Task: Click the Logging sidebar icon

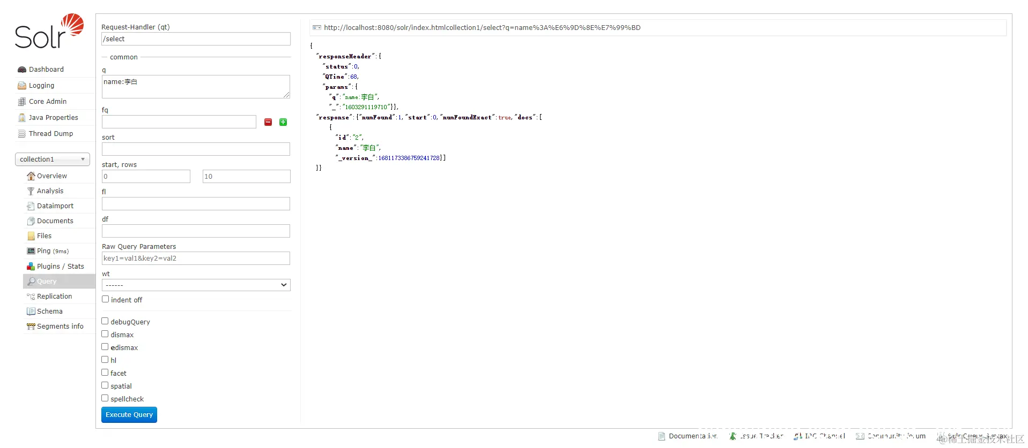Action: 22,86
